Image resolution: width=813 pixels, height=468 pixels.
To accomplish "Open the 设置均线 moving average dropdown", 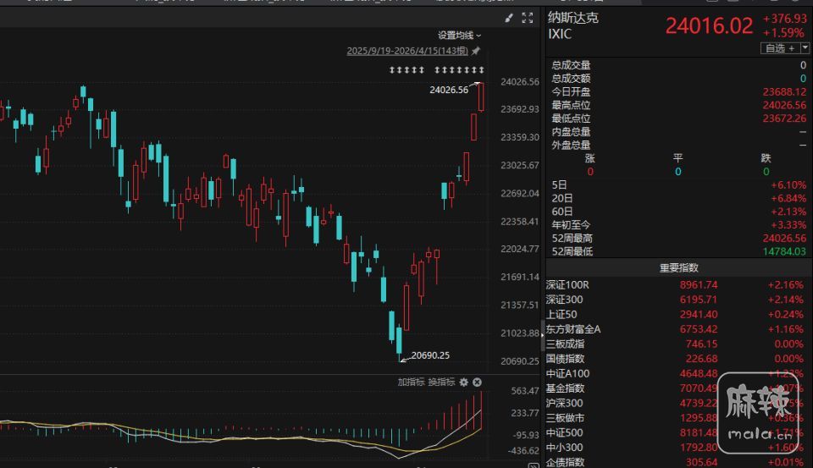I will coord(459,36).
